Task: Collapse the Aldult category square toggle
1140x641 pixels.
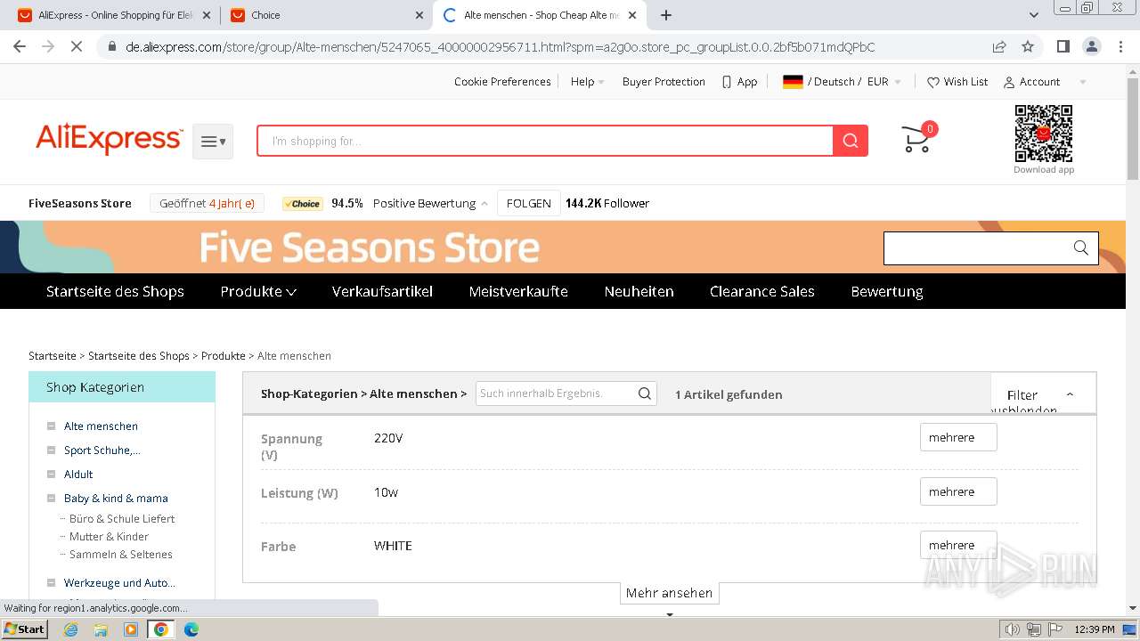Action: coord(52,475)
